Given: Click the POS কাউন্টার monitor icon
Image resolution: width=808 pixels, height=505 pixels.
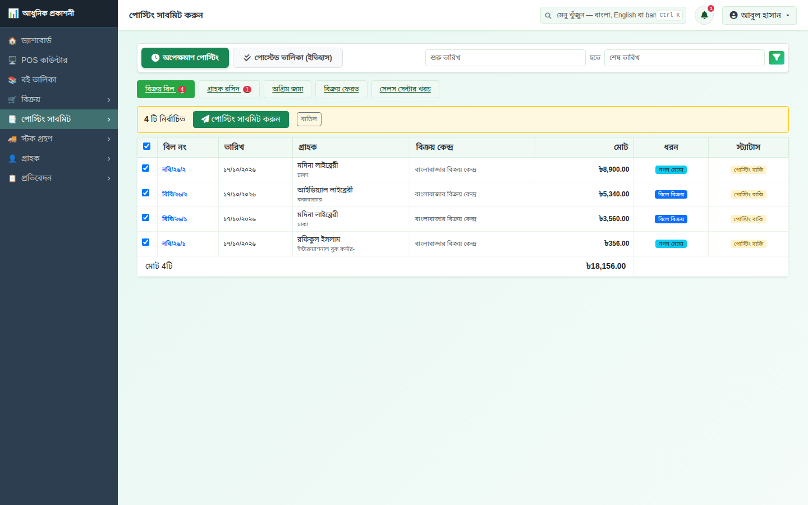Looking at the screenshot, I should point(12,60).
